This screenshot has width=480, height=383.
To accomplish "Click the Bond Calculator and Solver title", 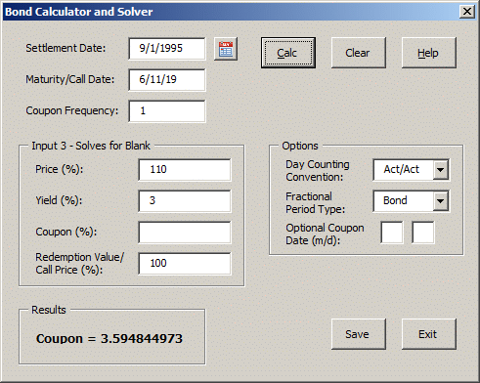I will pos(79,12).
